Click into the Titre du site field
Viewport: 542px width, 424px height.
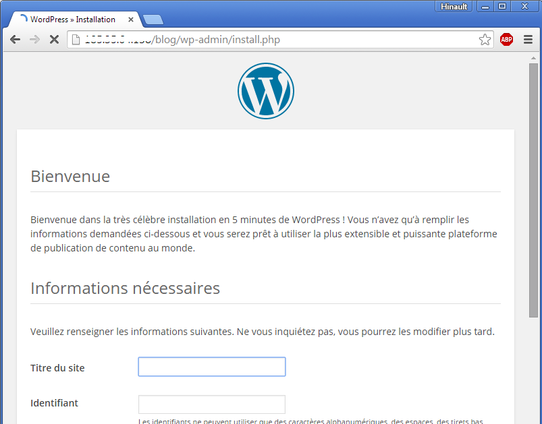pos(211,367)
